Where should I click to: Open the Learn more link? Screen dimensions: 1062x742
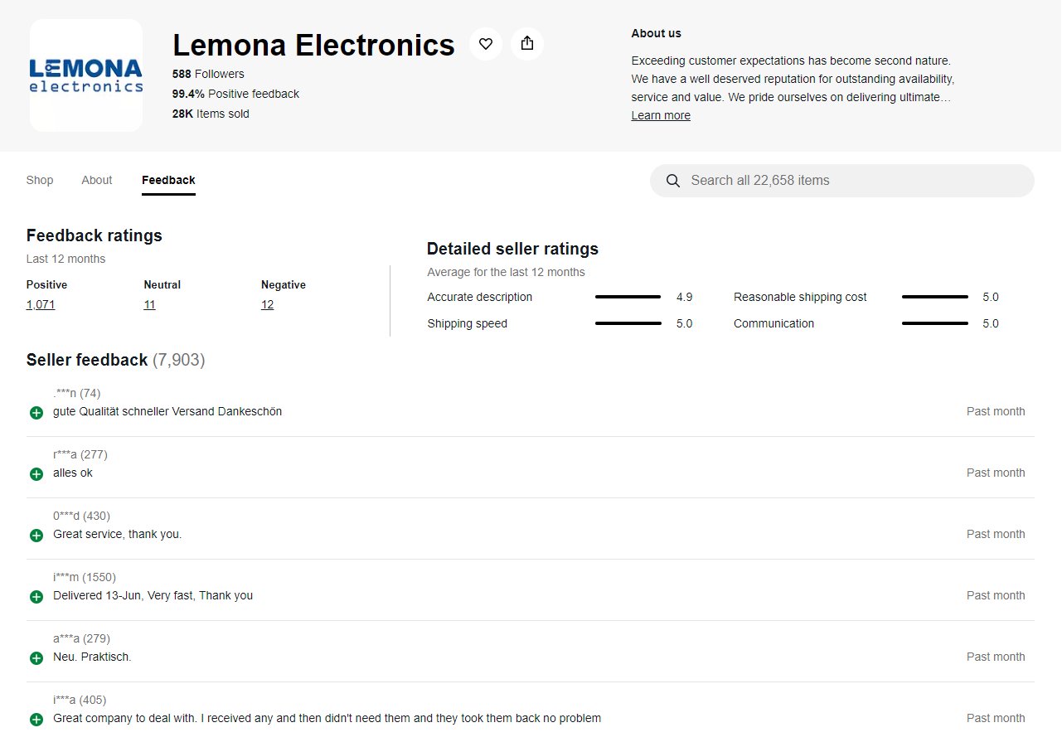[661, 115]
